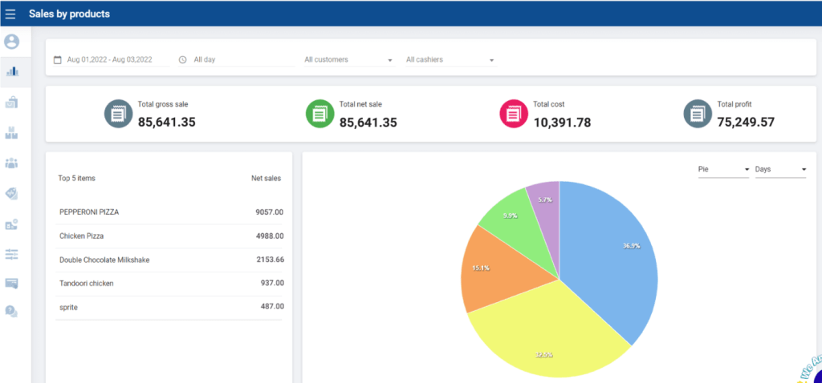
Task: Click the Top 5 items header
Action: click(76, 179)
